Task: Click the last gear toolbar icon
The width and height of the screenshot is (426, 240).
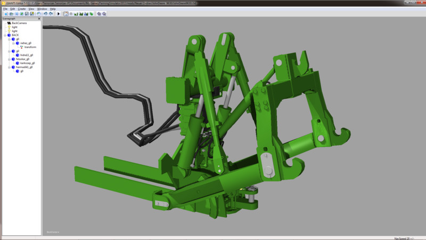Action: [x=104, y=14]
